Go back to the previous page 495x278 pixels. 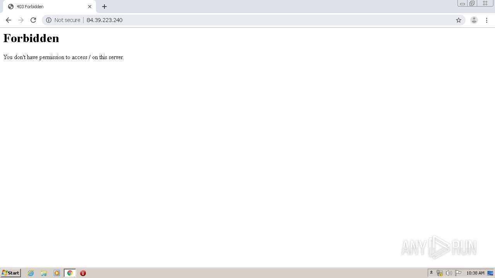click(x=9, y=20)
